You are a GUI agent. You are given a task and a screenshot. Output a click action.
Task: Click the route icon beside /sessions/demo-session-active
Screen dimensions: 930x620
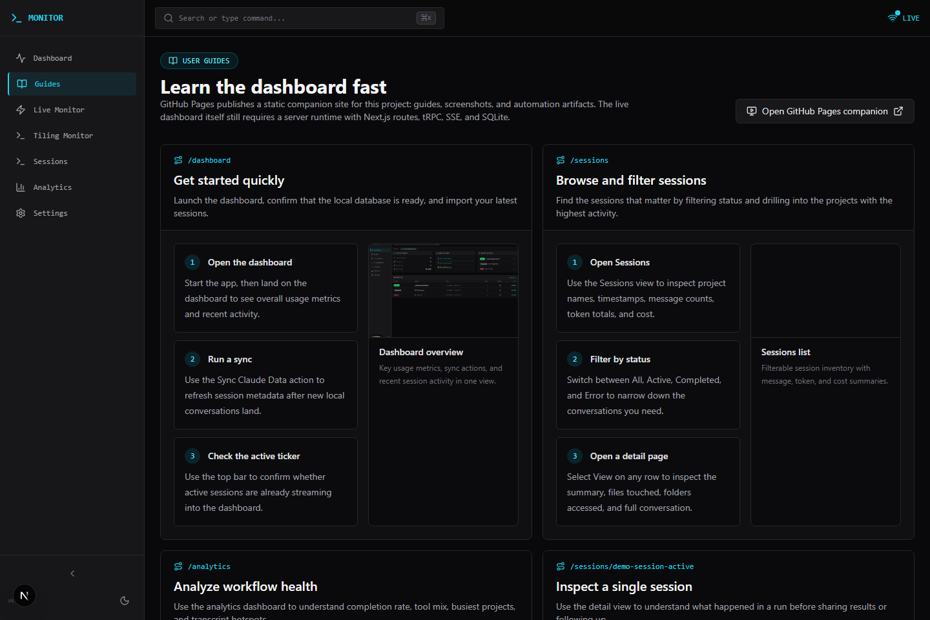click(x=561, y=566)
